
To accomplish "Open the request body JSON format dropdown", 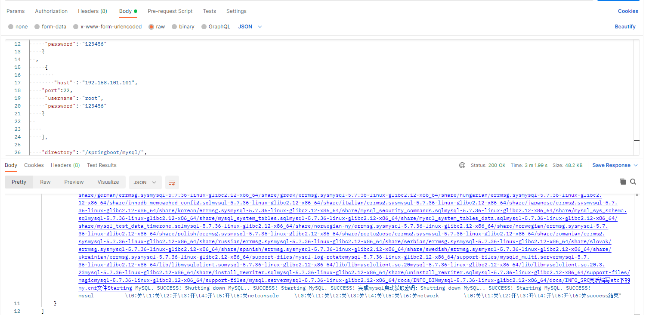I will (x=250, y=27).
